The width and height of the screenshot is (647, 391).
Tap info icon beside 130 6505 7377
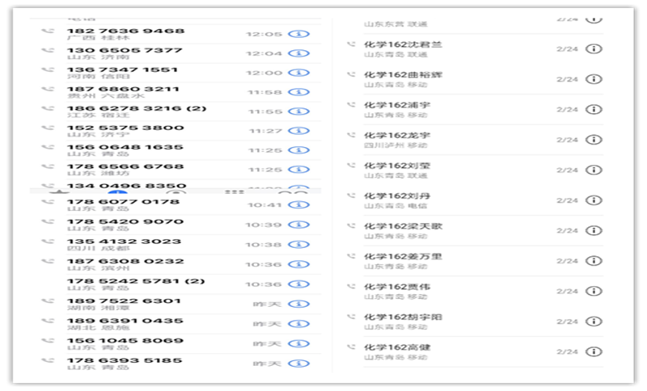pos(299,53)
